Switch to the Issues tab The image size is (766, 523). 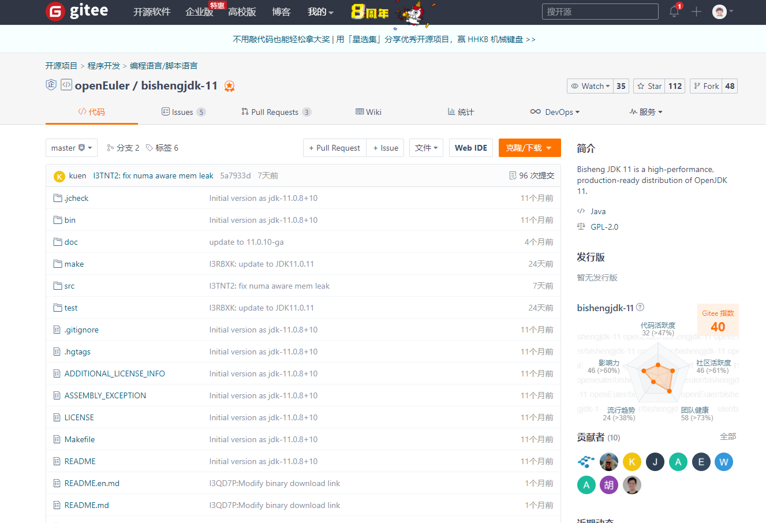(184, 112)
